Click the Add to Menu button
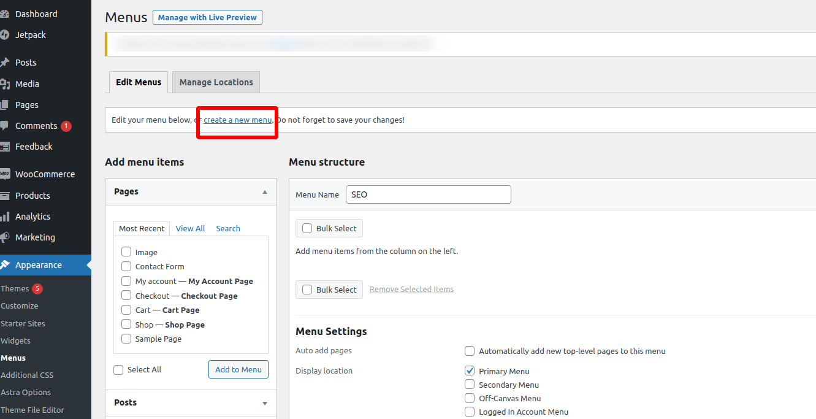The height and width of the screenshot is (419, 816). tap(238, 369)
